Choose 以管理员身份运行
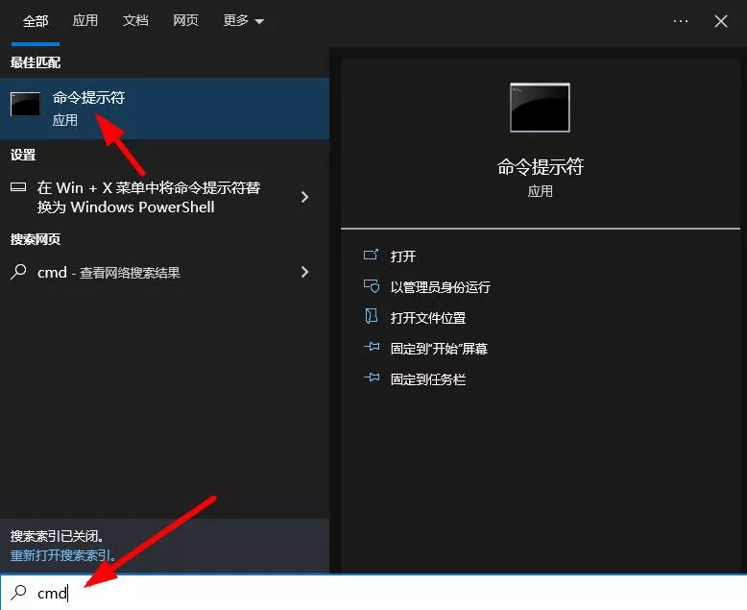The width and height of the screenshot is (747, 610). (x=440, y=287)
